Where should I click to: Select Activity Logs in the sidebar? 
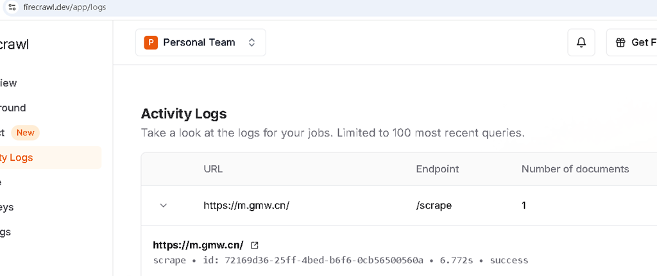[x=50, y=158]
